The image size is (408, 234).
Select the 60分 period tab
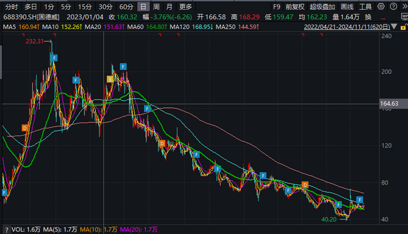(126, 7)
